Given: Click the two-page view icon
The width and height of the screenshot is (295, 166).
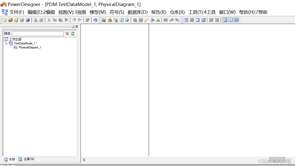Looking at the screenshot, I should tap(203, 20).
